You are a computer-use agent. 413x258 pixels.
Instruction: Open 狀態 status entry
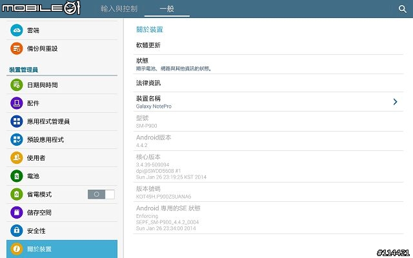pos(268,64)
